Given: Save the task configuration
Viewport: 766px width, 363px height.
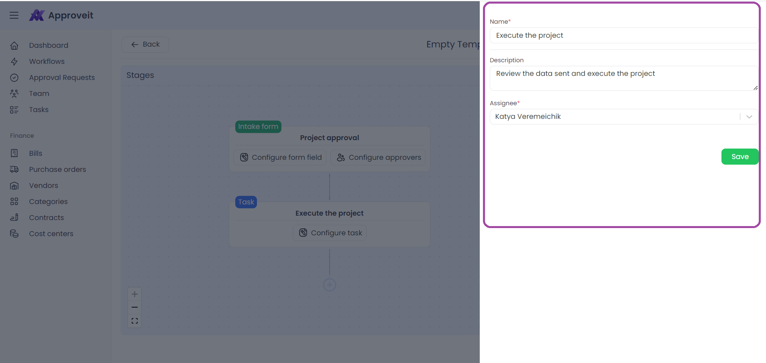Looking at the screenshot, I should (740, 157).
